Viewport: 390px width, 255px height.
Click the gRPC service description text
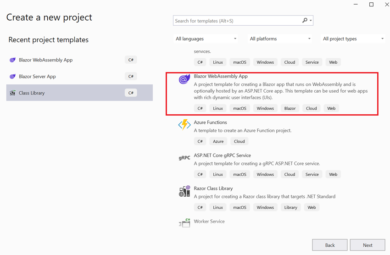point(257,164)
